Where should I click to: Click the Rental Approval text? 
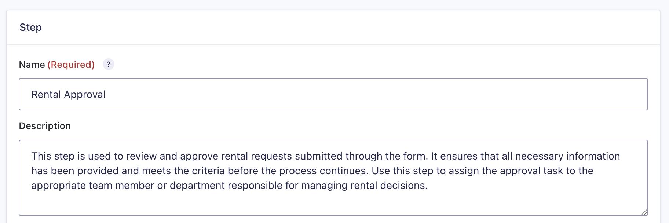point(68,94)
